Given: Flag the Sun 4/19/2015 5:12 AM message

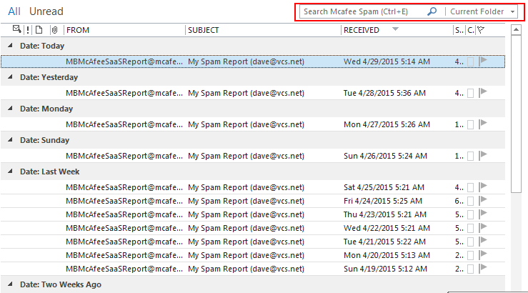Looking at the screenshot, I should (483, 268).
